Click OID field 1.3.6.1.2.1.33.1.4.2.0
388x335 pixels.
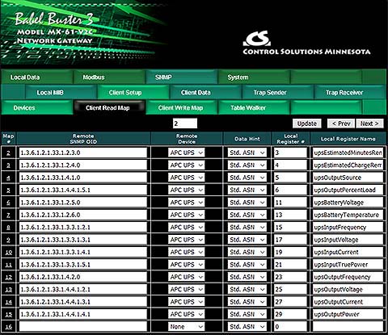pyautogui.click(x=83, y=277)
